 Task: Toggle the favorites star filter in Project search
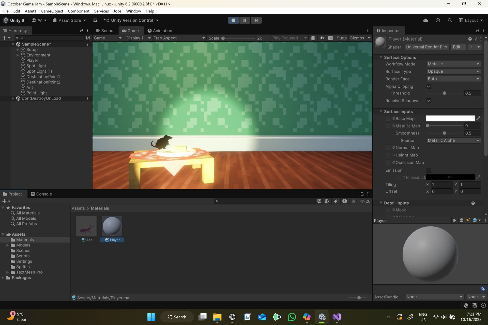[x=354, y=201]
